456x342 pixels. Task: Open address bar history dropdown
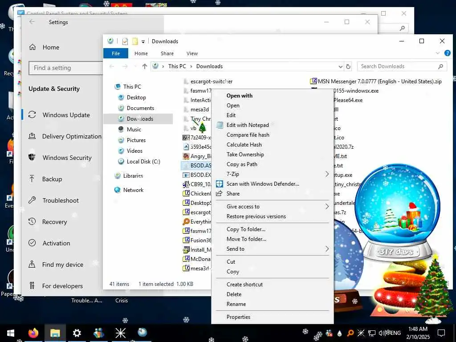pos(340,67)
